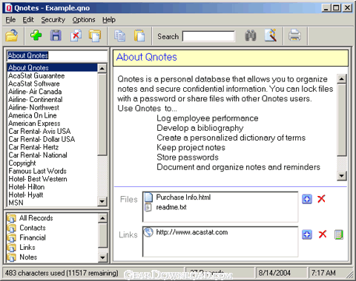Click category list scroll up arrow
Screen dimensions: 356x281
(x=103, y=218)
